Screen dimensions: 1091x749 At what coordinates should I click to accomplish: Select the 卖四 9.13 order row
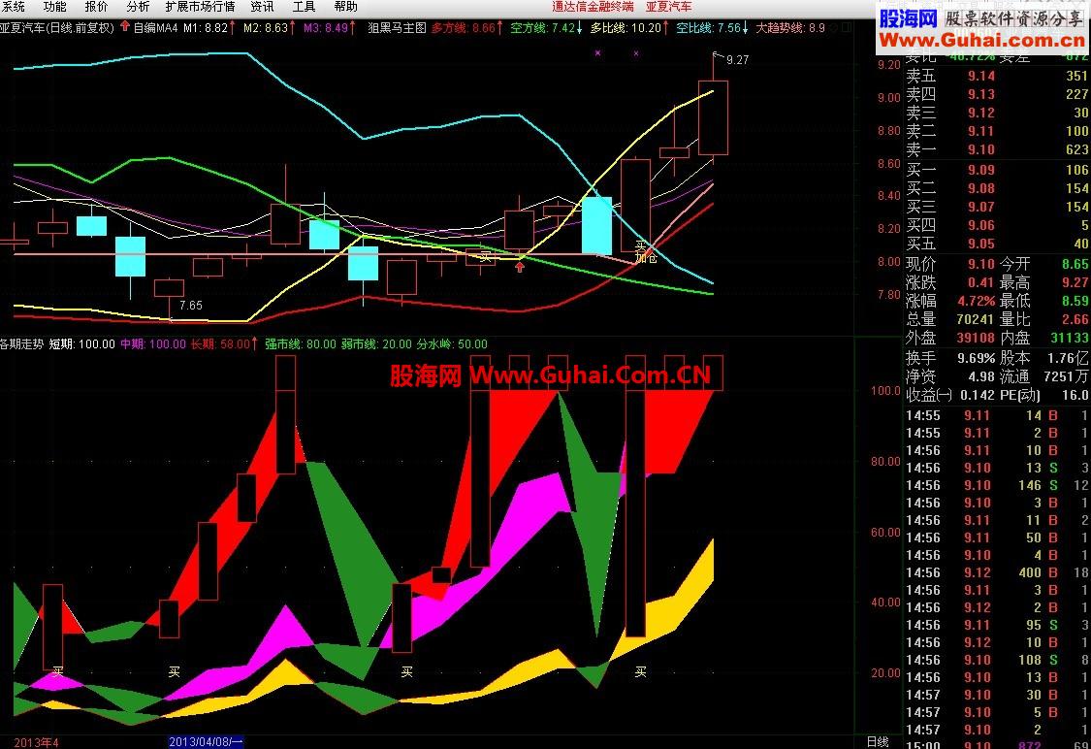(996, 94)
